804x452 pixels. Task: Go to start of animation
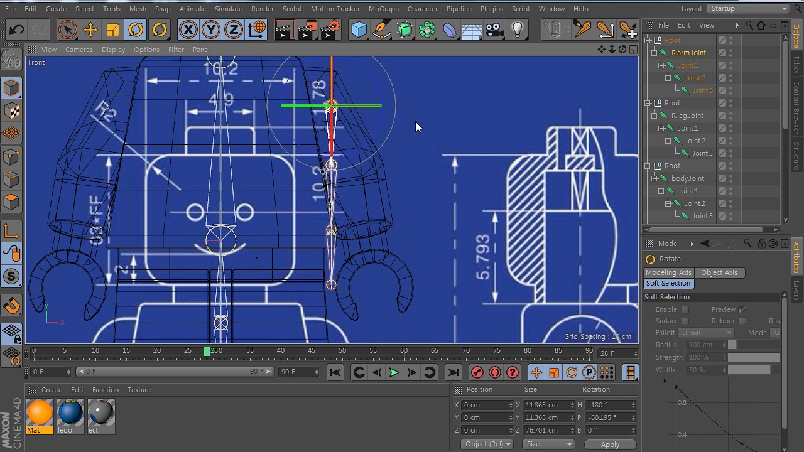click(x=335, y=372)
